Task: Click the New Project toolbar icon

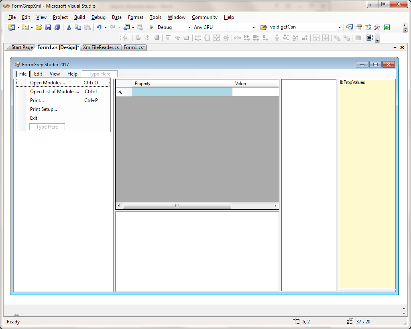Action: click(x=12, y=27)
